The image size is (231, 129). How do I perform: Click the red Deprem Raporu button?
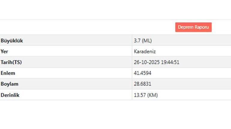193,27
